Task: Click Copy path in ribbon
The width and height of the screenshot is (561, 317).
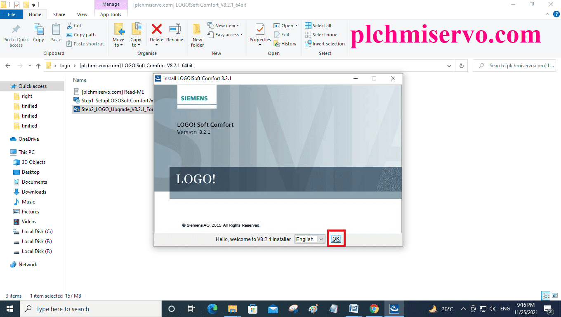Action: 81,35
